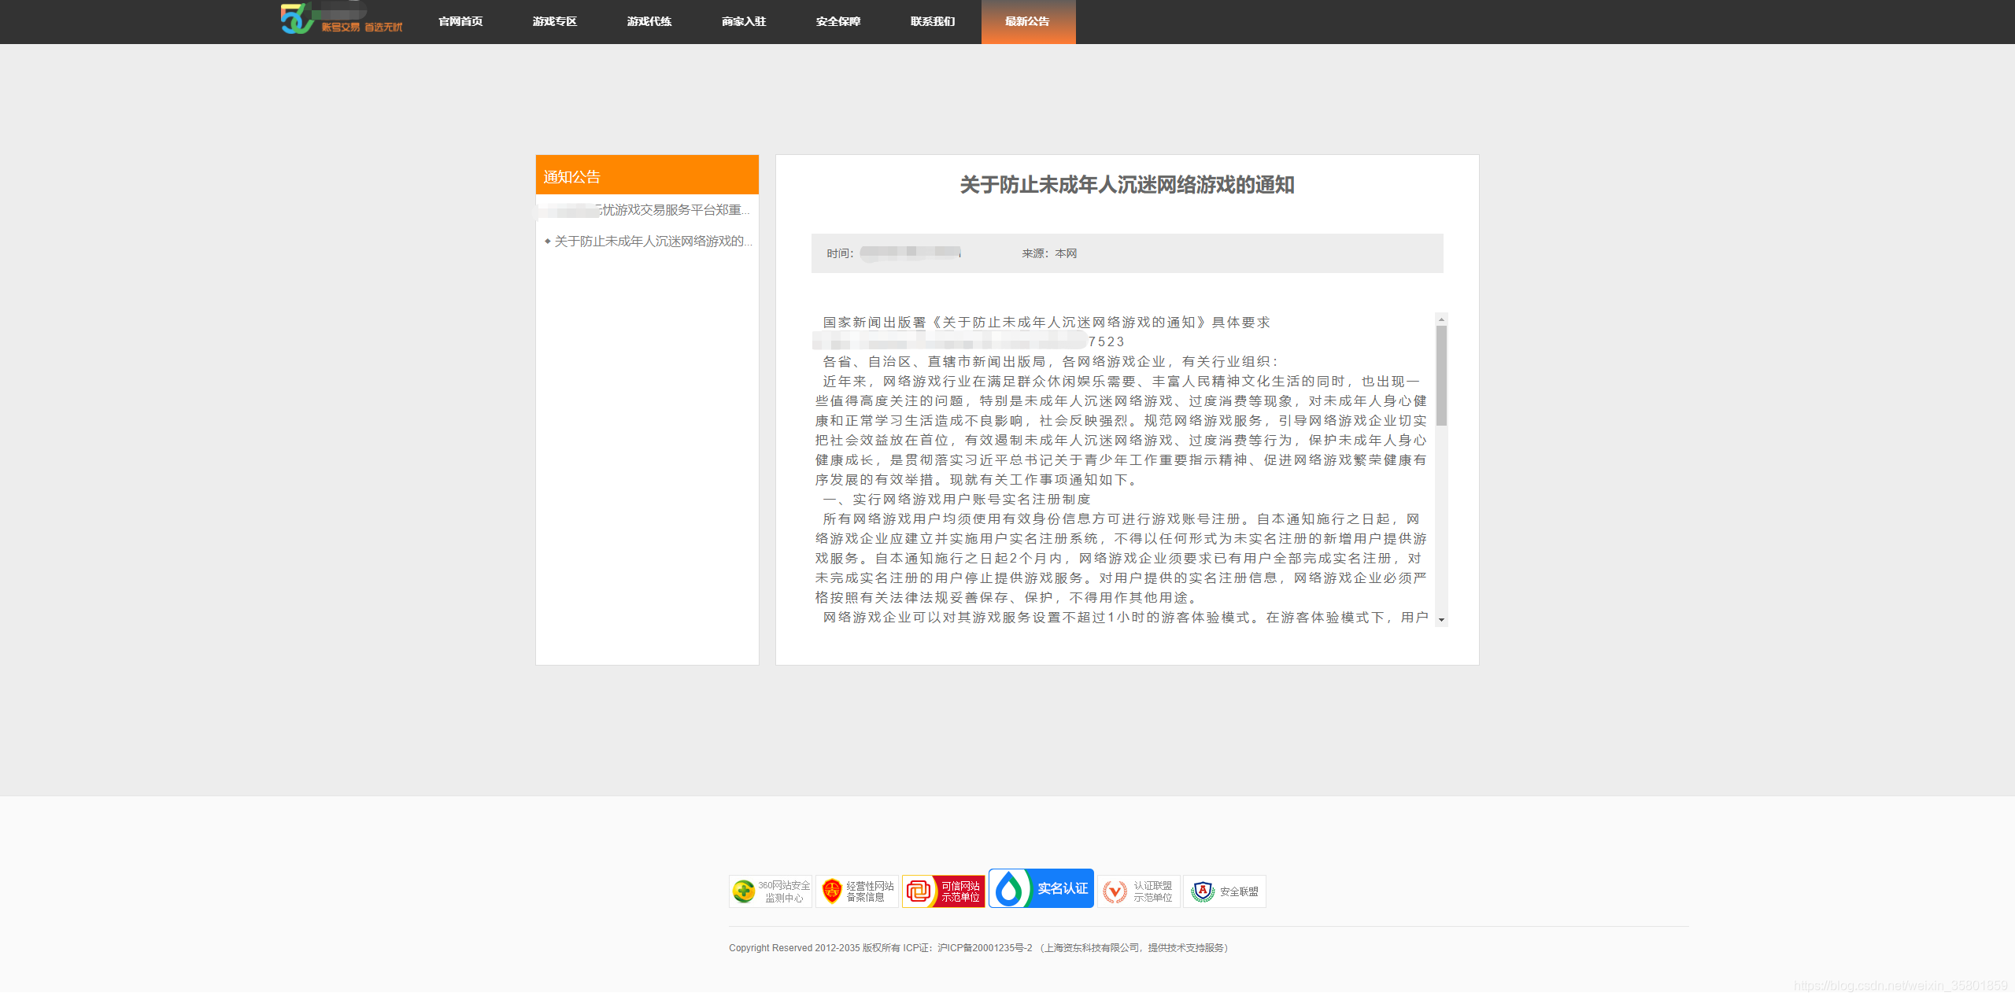The height and width of the screenshot is (1000, 2015).
Task: Click the 可信网站示范单位 red badge
Action: tap(943, 891)
